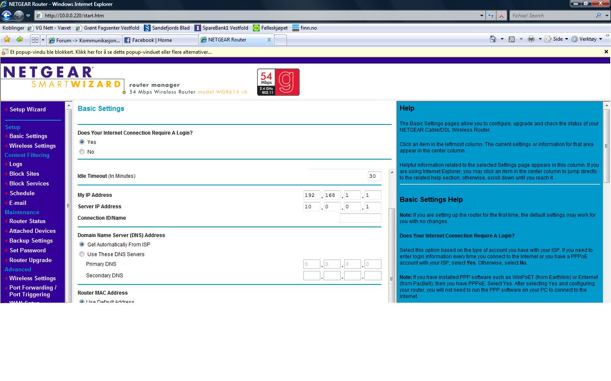Open Backup Settings page
The height and width of the screenshot is (381, 611).
(31, 240)
